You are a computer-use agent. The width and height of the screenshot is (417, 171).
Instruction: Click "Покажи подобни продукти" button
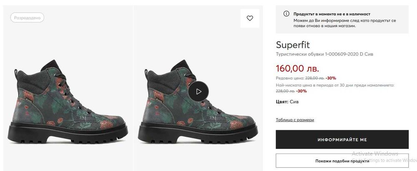tap(342, 161)
